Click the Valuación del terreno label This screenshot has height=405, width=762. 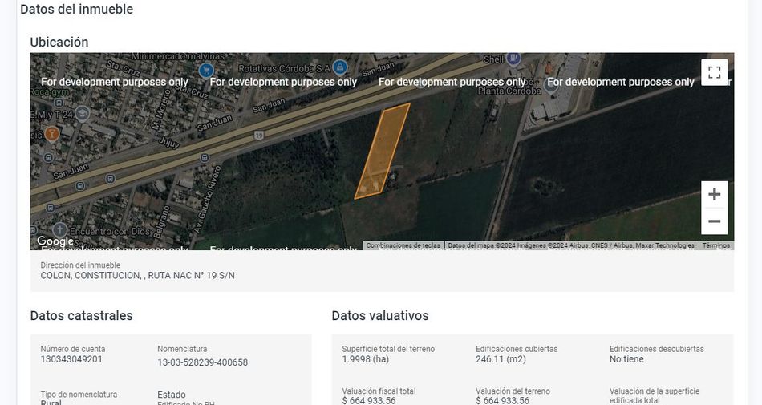point(513,391)
